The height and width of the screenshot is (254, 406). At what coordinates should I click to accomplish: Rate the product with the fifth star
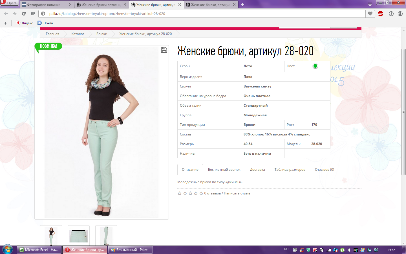coord(201,193)
